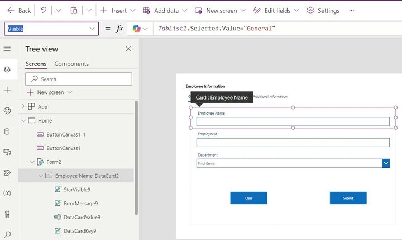Select DataCardKey9 in the tree
The width and height of the screenshot is (402, 240).
click(x=80, y=231)
